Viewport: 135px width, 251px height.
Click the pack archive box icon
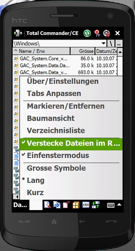point(76,205)
